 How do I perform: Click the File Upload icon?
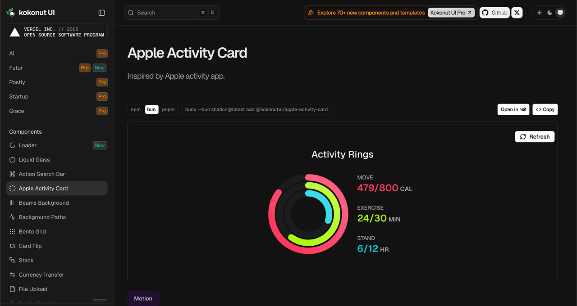point(12,289)
